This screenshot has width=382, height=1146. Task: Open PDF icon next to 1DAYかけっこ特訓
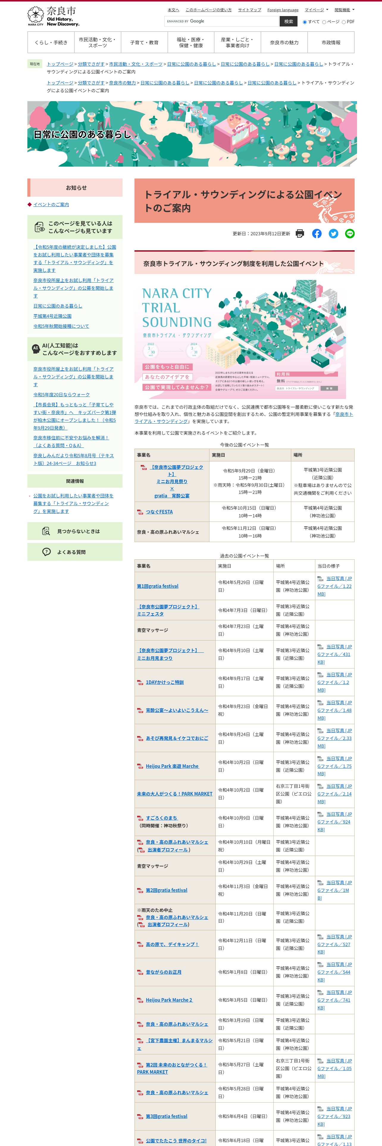coord(140,682)
